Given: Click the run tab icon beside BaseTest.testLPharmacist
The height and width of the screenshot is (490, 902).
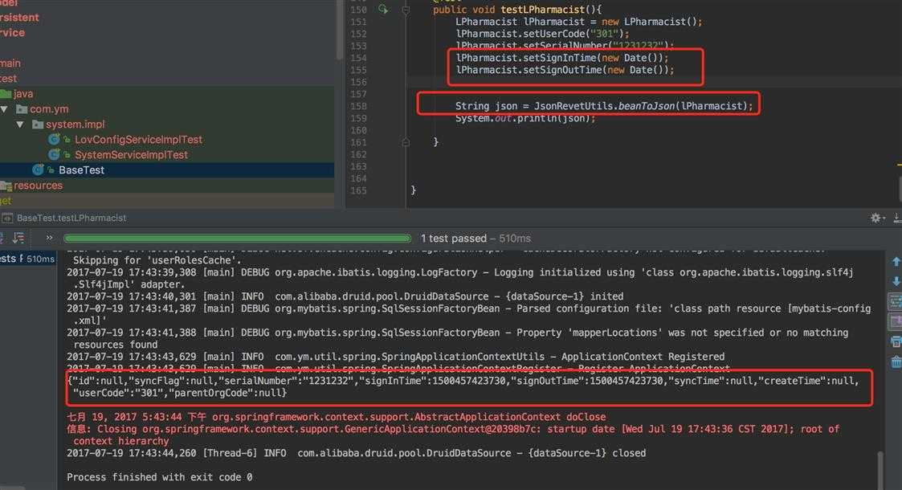Looking at the screenshot, I should point(7,218).
